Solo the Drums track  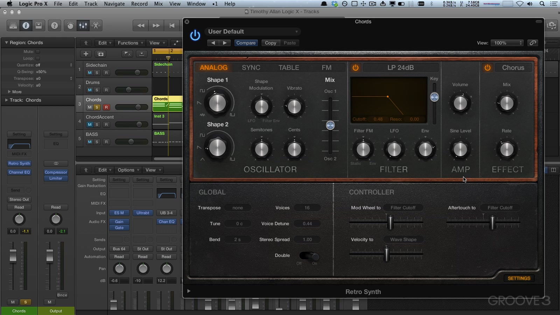(97, 90)
